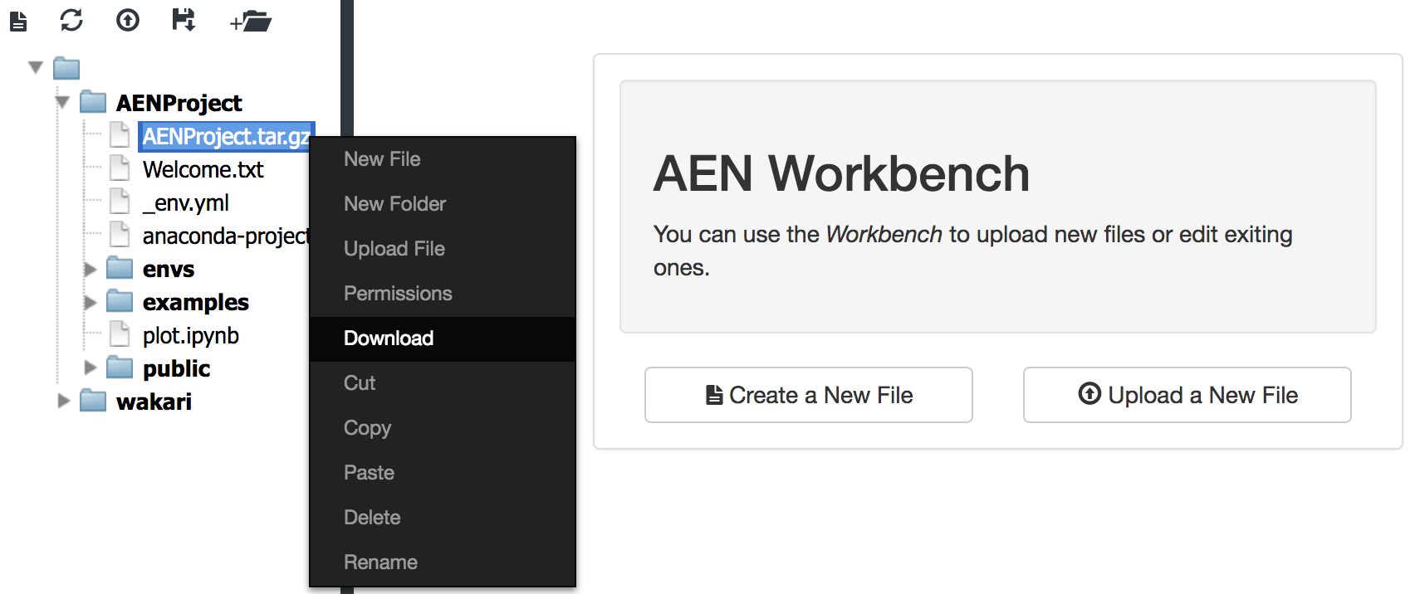Click the root folder icon in tree

click(66, 68)
